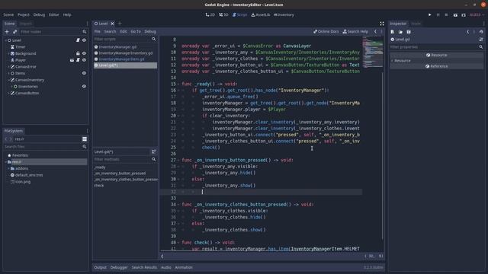Click search icon in Filter scripts field
This screenshot has height=274, width=488.
[x=154, y=39]
